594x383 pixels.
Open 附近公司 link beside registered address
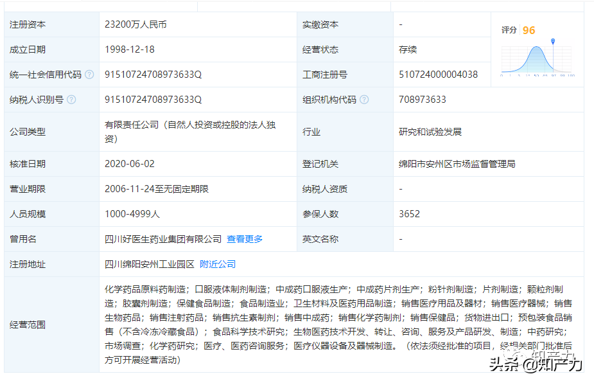click(x=218, y=264)
